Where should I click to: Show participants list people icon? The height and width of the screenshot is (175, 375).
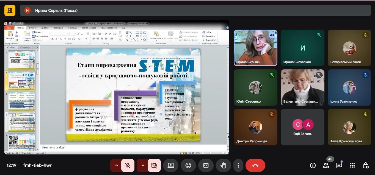coord(326,165)
